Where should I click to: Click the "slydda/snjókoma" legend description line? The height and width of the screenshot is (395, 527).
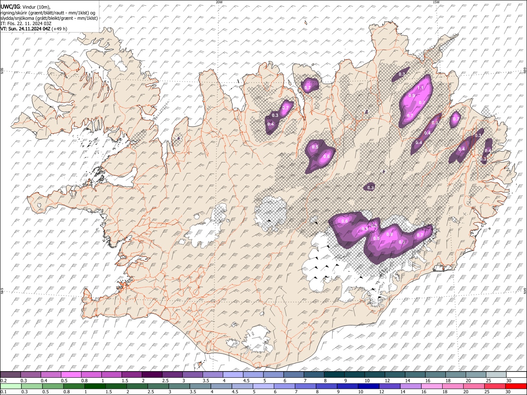(x=49, y=18)
